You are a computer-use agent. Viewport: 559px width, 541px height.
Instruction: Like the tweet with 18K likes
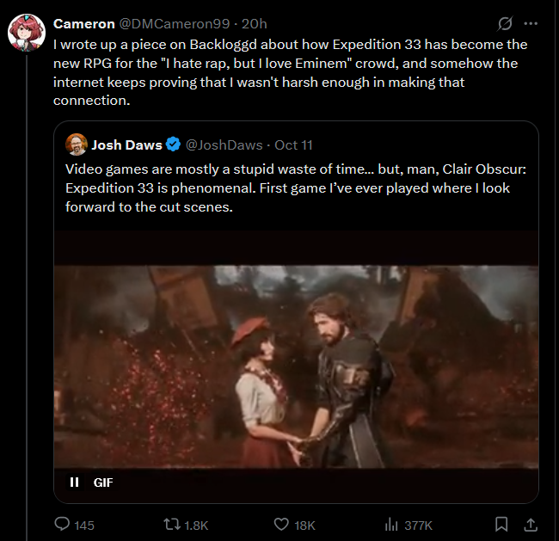(280, 524)
